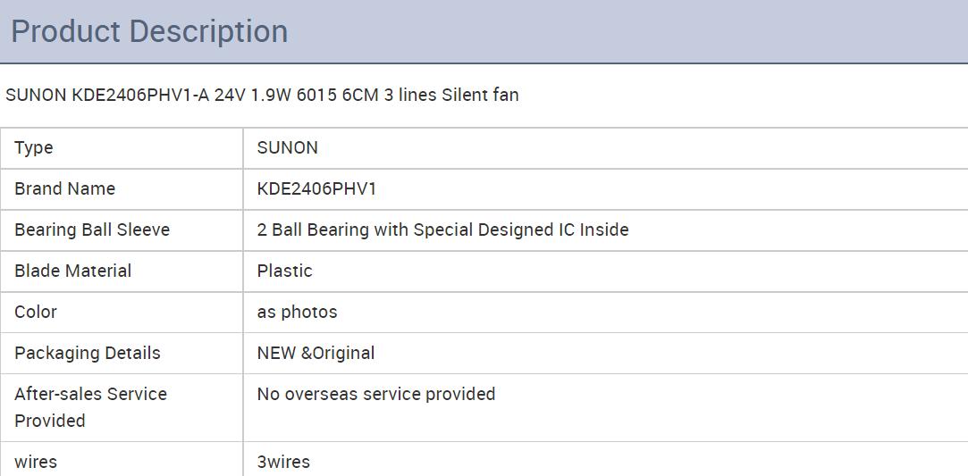This screenshot has width=968, height=476.
Task: Select the SUNON KDE2406PHV1-A title line
Action: (262, 95)
